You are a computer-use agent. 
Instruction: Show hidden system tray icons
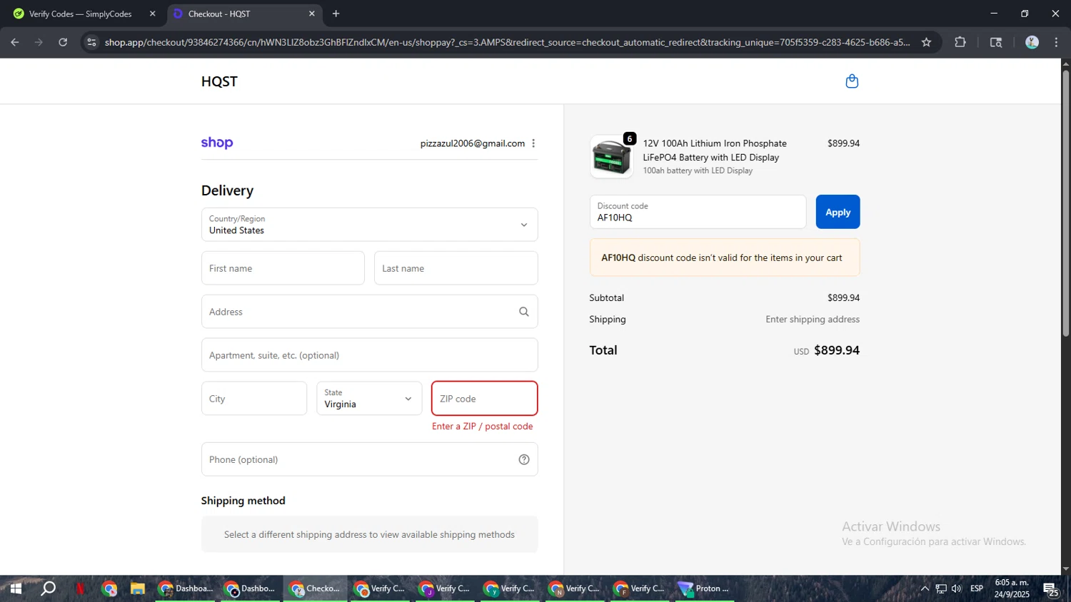[925, 588]
